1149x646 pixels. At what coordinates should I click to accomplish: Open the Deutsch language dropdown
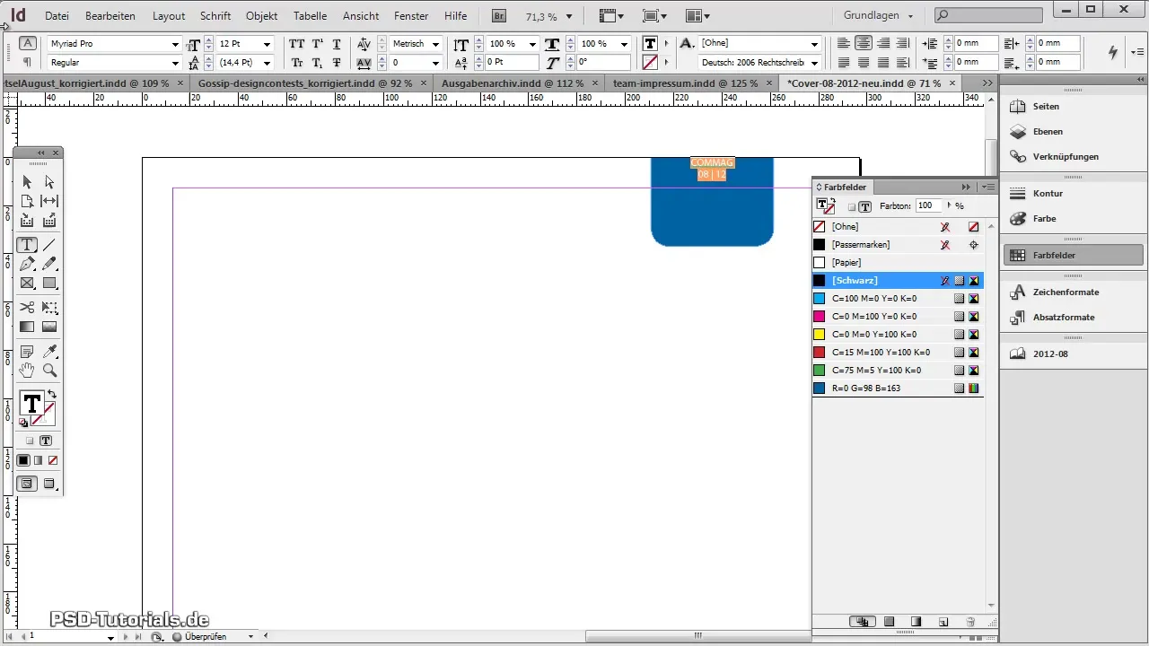814,63
